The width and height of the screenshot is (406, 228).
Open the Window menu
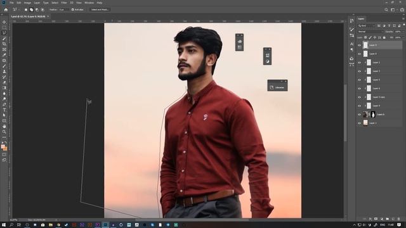[x=89, y=3]
